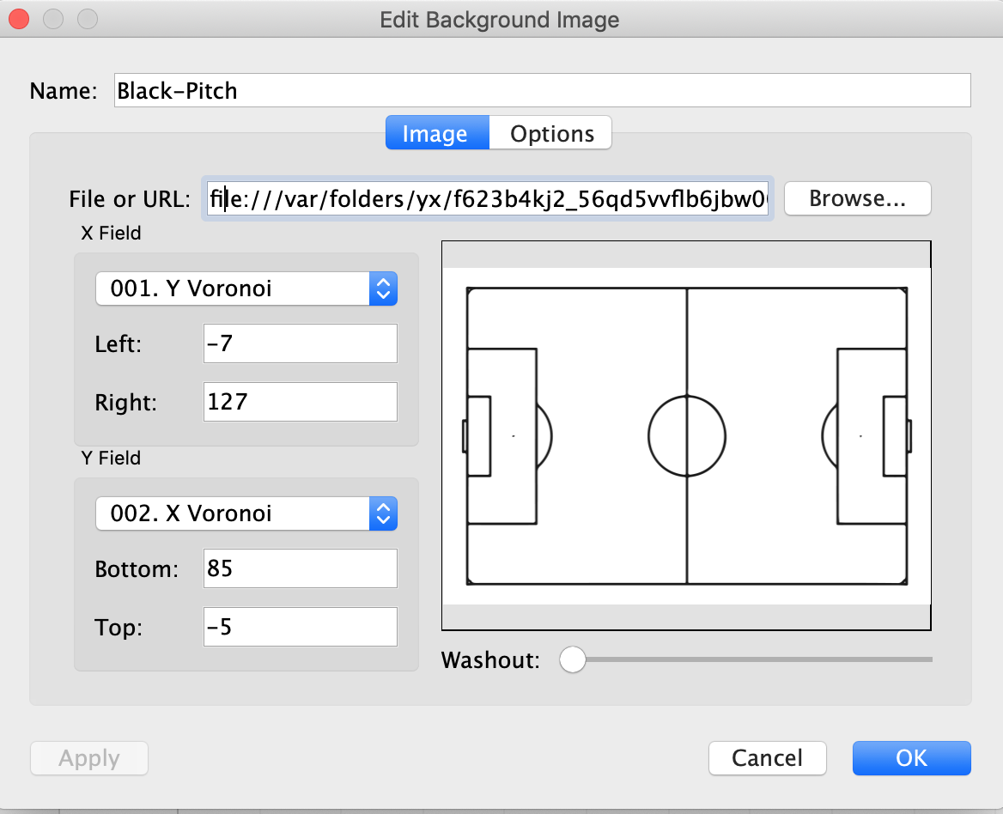Click the Apply button
This screenshot has height=814, width=1003.
point(89,758)
